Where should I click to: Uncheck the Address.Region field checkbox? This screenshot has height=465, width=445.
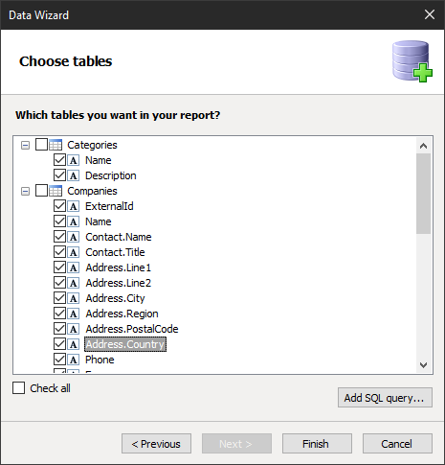(x=59, y=314)
